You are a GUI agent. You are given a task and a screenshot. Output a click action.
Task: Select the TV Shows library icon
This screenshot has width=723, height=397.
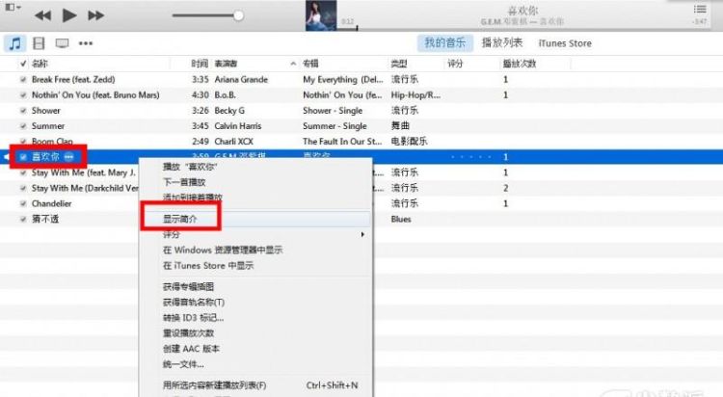click(x=63, y=43)
